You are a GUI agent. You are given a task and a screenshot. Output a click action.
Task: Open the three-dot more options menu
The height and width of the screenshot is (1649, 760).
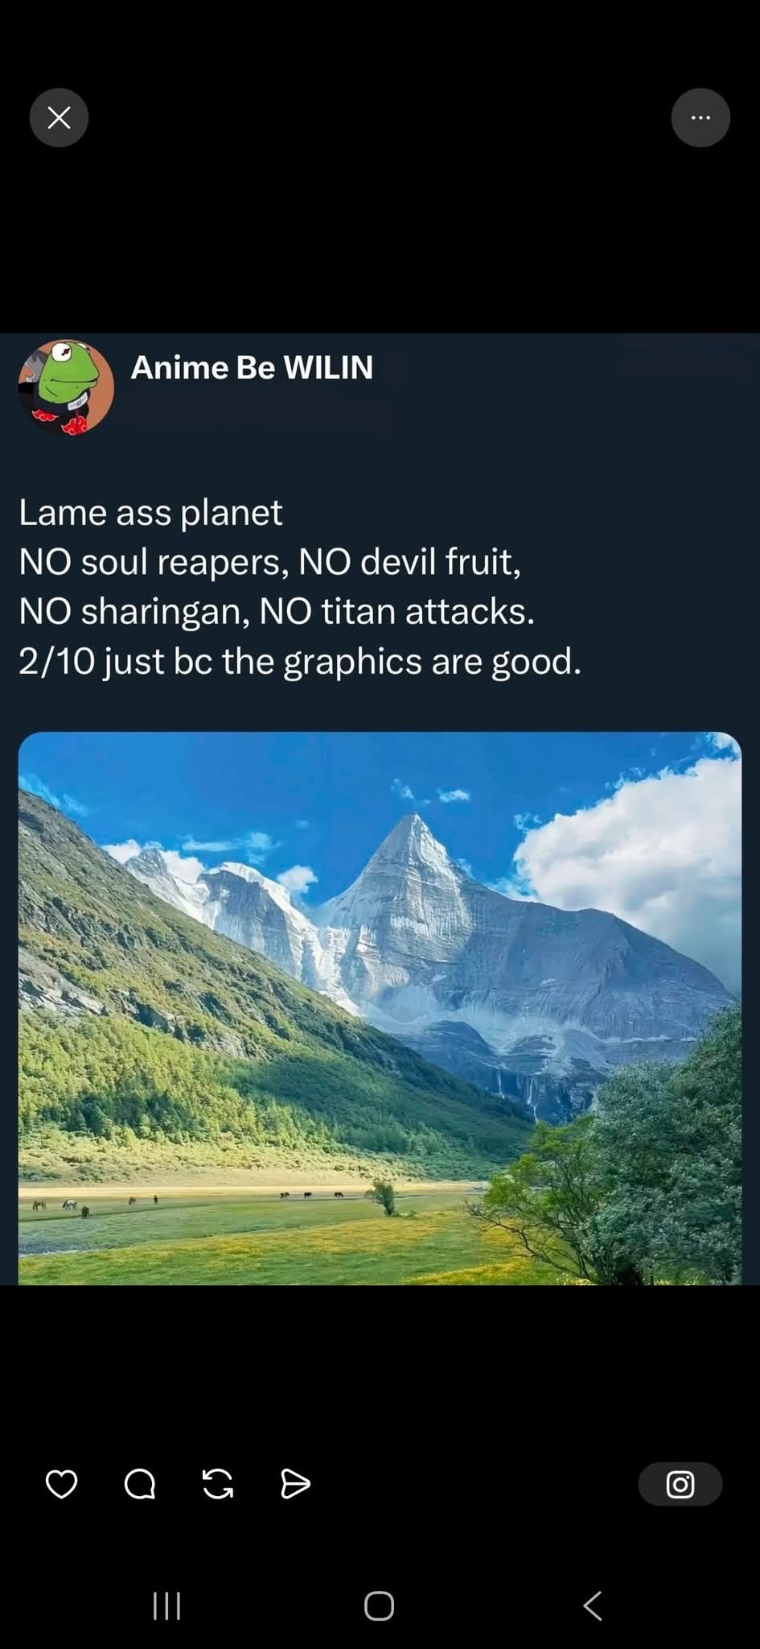coord(700,118)
